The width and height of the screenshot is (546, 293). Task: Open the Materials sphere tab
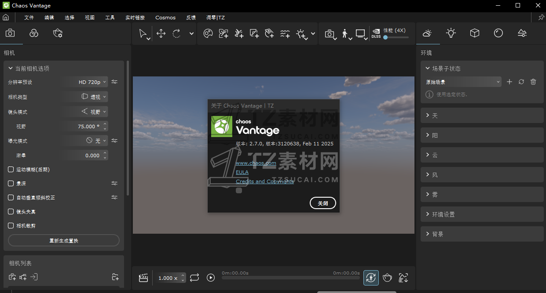point(498,33)
